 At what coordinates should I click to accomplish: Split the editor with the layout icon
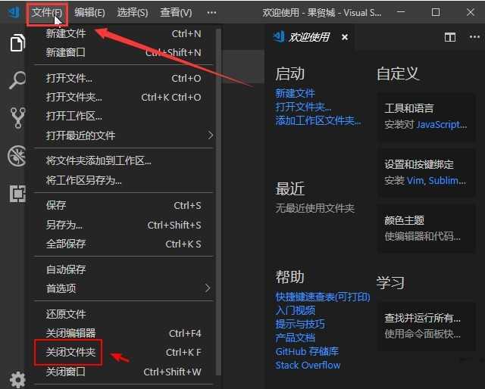click(x=450, y=37)
